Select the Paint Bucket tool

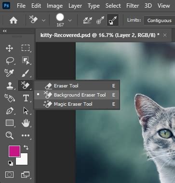click(x=10, y=98)
